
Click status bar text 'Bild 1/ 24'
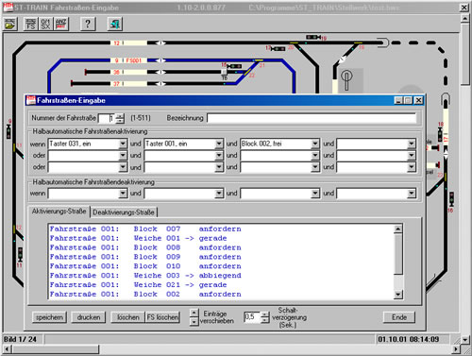pyautogui.click(x=21, y=339)
